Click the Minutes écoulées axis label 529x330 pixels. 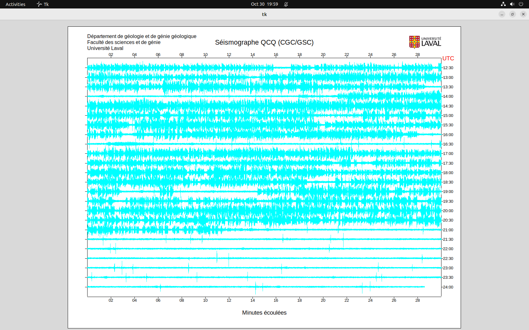point(264,313)
